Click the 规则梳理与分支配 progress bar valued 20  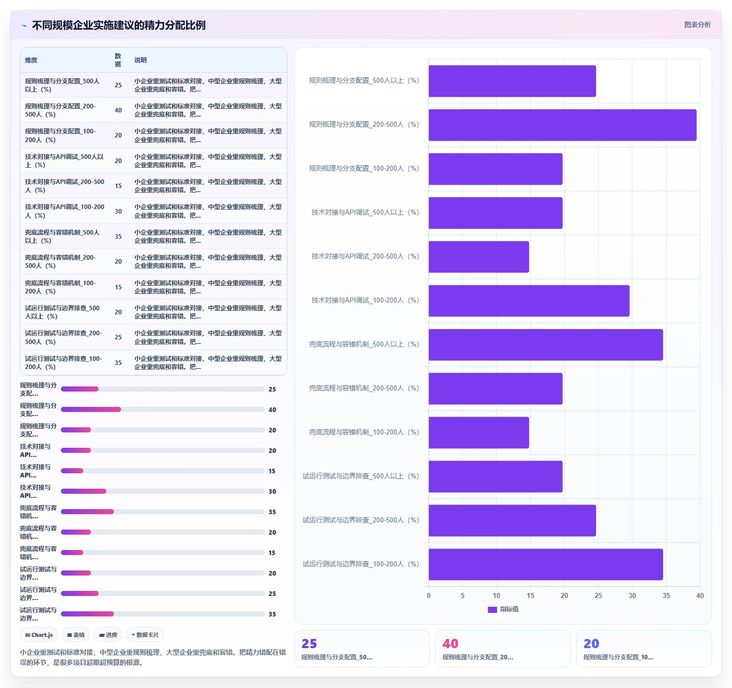pyautogui.click(x=163, y=430)
